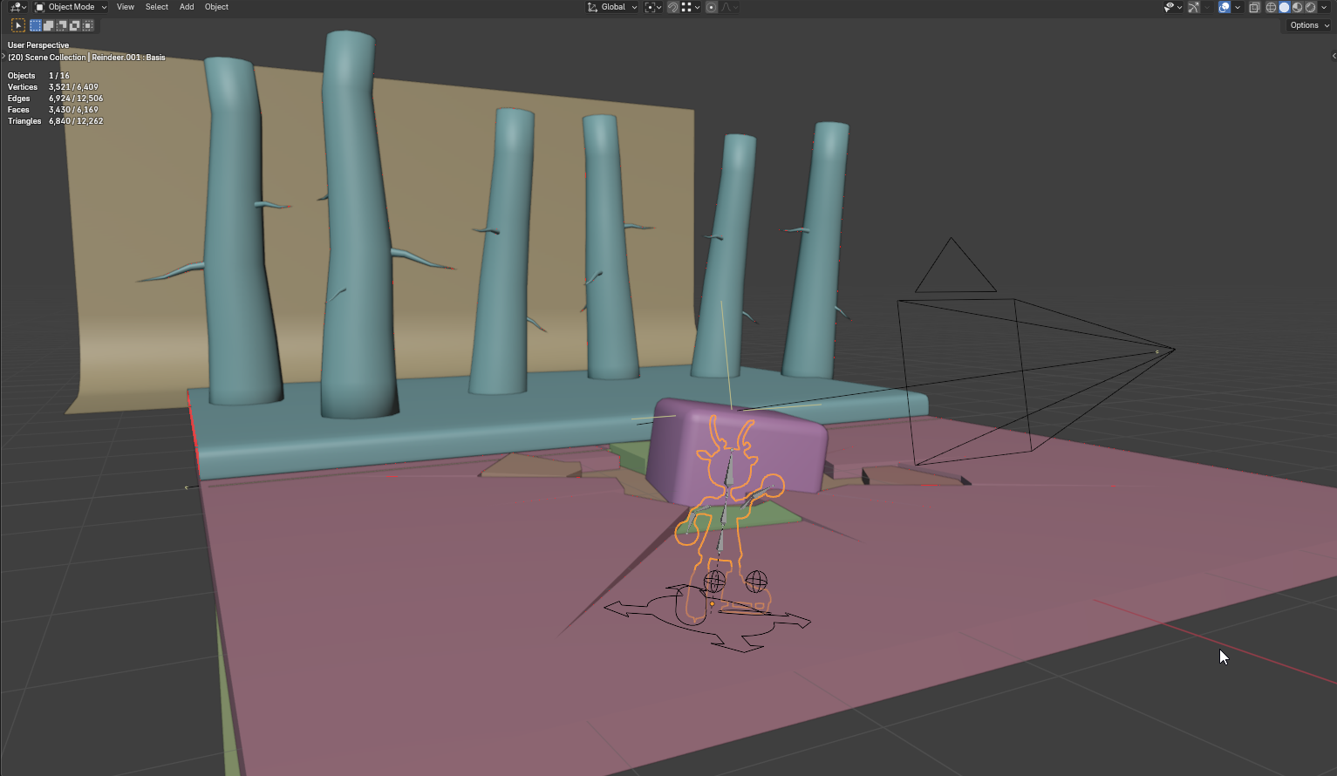
Task: Open the Object menu
Action: pos(216,7)
